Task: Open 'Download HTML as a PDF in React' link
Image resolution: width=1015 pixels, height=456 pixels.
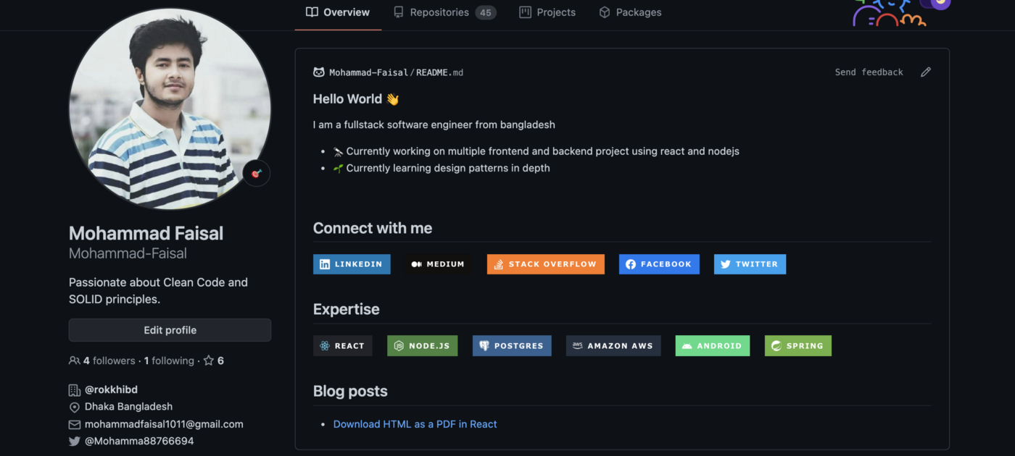Action: coord(415,424)
